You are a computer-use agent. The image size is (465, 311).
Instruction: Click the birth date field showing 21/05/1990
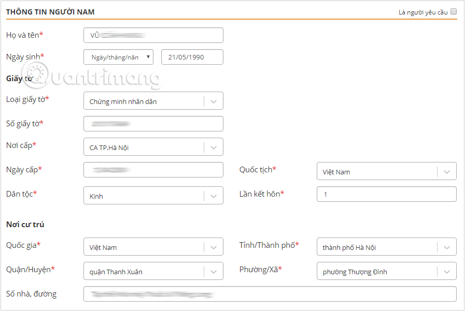[192, 57]
